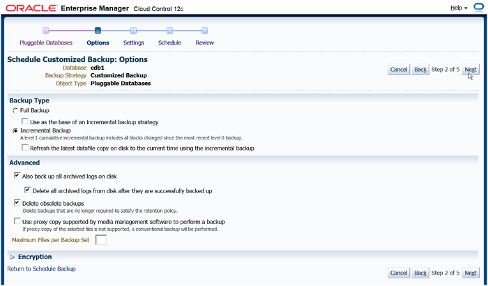Screen dimensions: 488x286
Task: Click the Options step marker in train
Action: pos(98,31)
